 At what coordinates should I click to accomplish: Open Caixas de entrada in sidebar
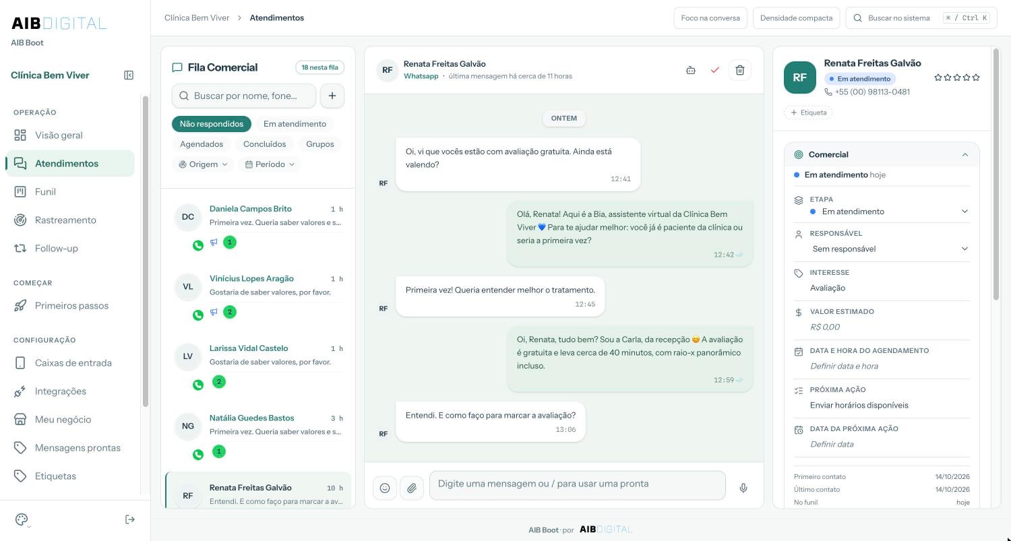[70, 363]
